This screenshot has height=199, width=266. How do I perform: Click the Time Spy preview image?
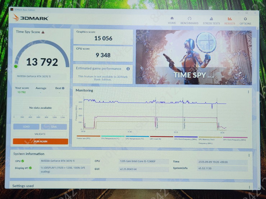pyautogui.click(x=194, y=57)
